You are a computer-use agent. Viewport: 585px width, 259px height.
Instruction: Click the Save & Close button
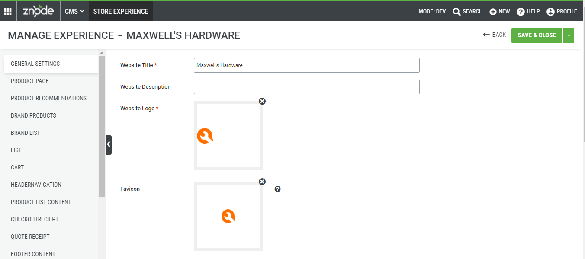tap(537, 35)
